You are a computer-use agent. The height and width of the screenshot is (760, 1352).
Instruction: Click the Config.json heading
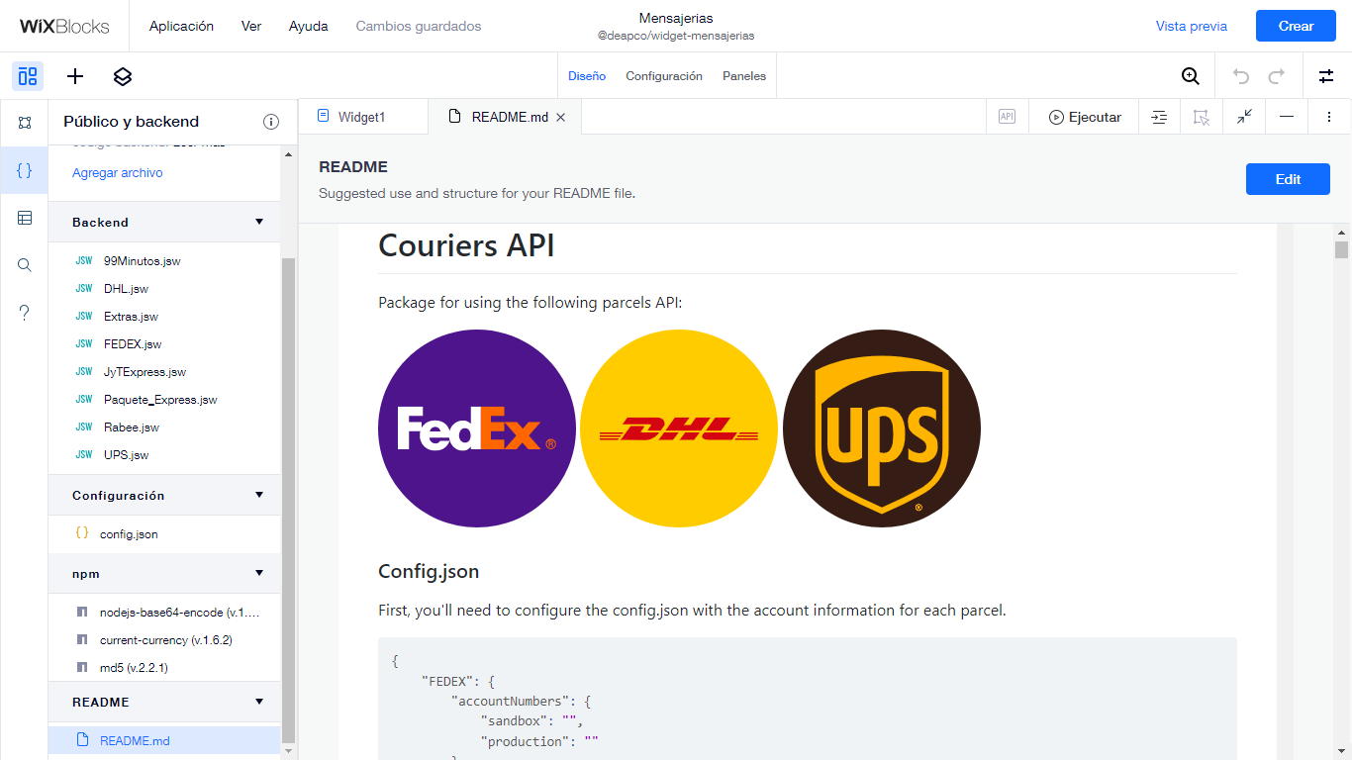click(429, 572)
